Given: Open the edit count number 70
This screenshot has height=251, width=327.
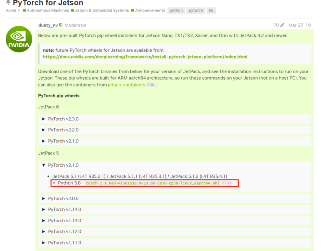Looking at the screenshot, I should click(276, 25).
